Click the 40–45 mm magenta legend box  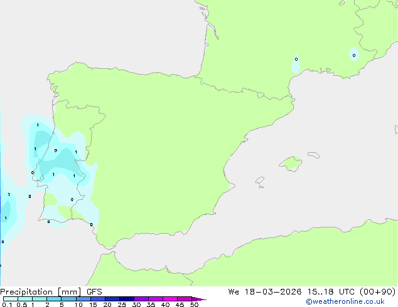(x=170, y=299)
